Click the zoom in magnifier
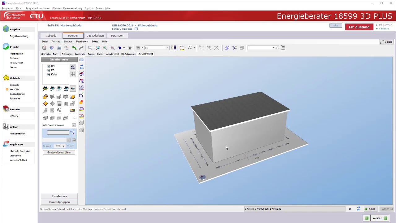The image size is (396, 223). [x=105, y=48]
